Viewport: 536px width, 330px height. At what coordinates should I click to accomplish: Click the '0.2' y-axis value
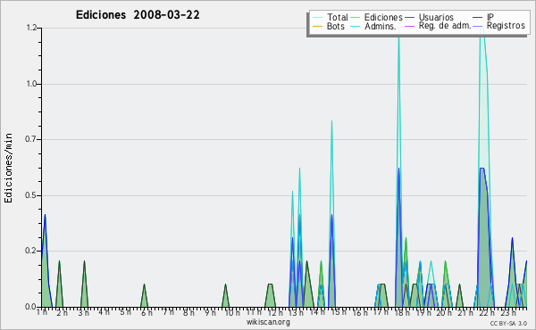[x=30, y=251]
